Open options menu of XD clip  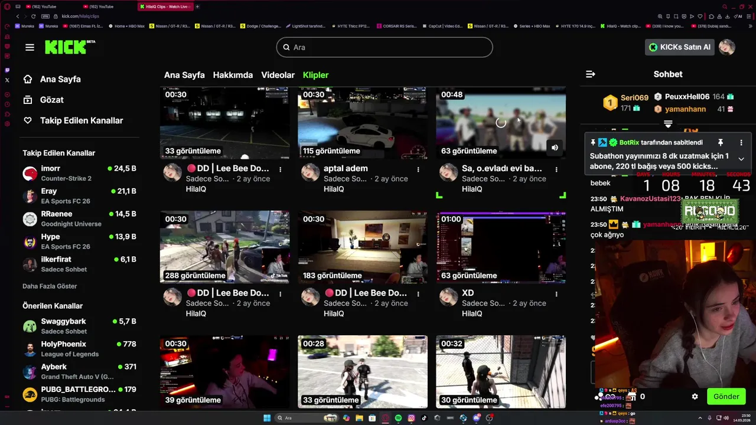pos(556,294)
